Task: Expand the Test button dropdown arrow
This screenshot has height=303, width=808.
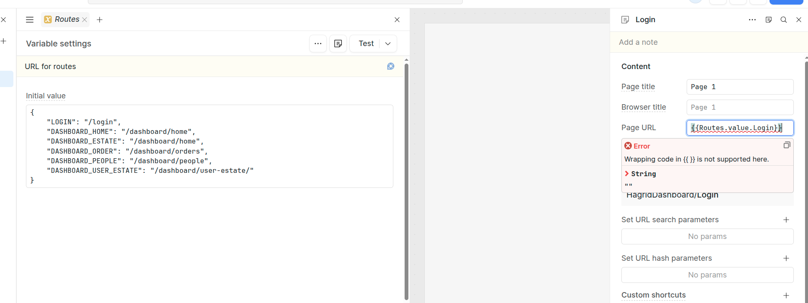Action: [x=388, y=44]
